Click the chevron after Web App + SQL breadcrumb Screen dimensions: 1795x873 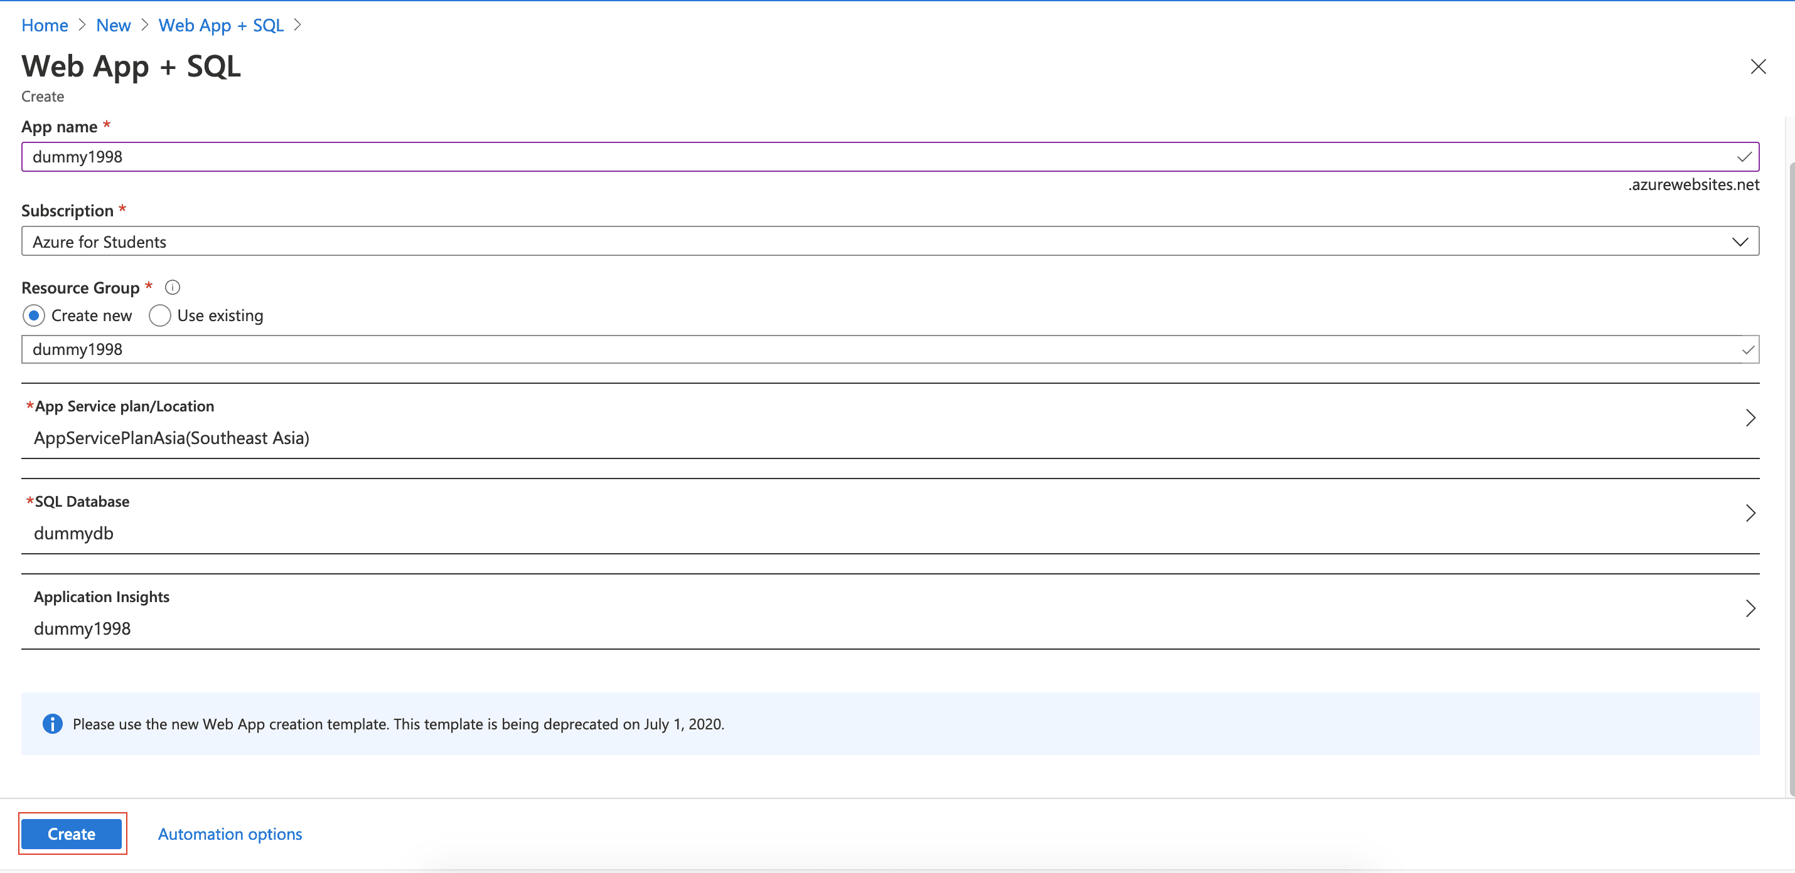click(297, 25)
